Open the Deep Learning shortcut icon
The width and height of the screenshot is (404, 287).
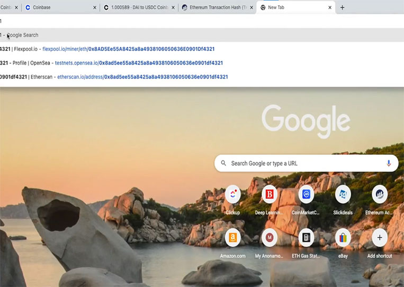(x=270, y=194)
